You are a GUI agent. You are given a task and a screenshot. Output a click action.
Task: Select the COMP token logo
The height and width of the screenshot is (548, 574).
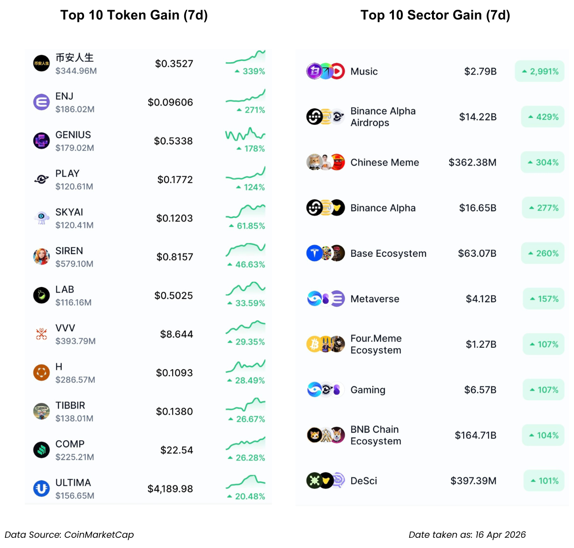41,450
